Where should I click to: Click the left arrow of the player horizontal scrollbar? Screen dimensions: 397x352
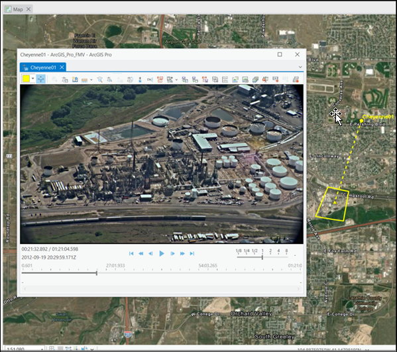(25, 288)
